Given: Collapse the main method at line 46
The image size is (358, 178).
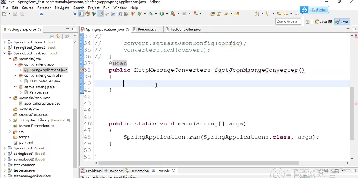Looking at the screenshot, I should [x=92, y=123].
